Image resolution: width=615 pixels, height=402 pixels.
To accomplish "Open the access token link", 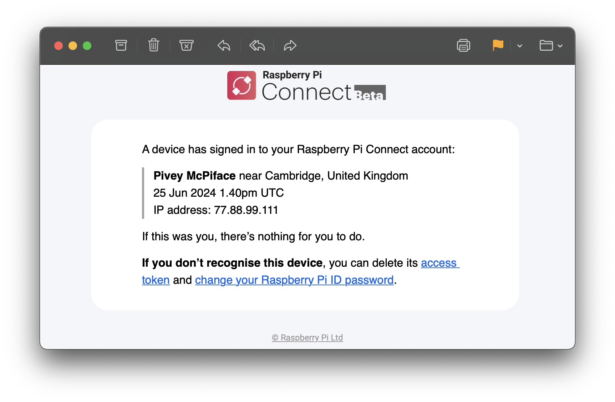I will point(440,263).
